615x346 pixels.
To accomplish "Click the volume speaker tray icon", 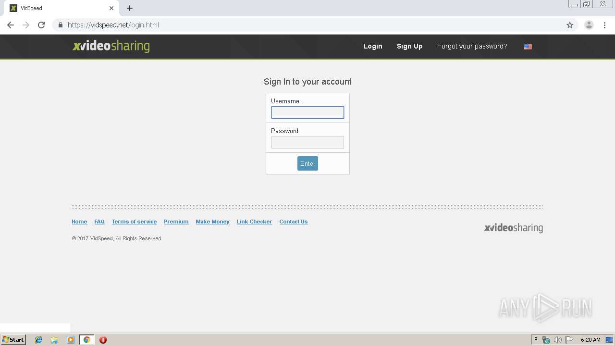I will click(x=557, y=340).
